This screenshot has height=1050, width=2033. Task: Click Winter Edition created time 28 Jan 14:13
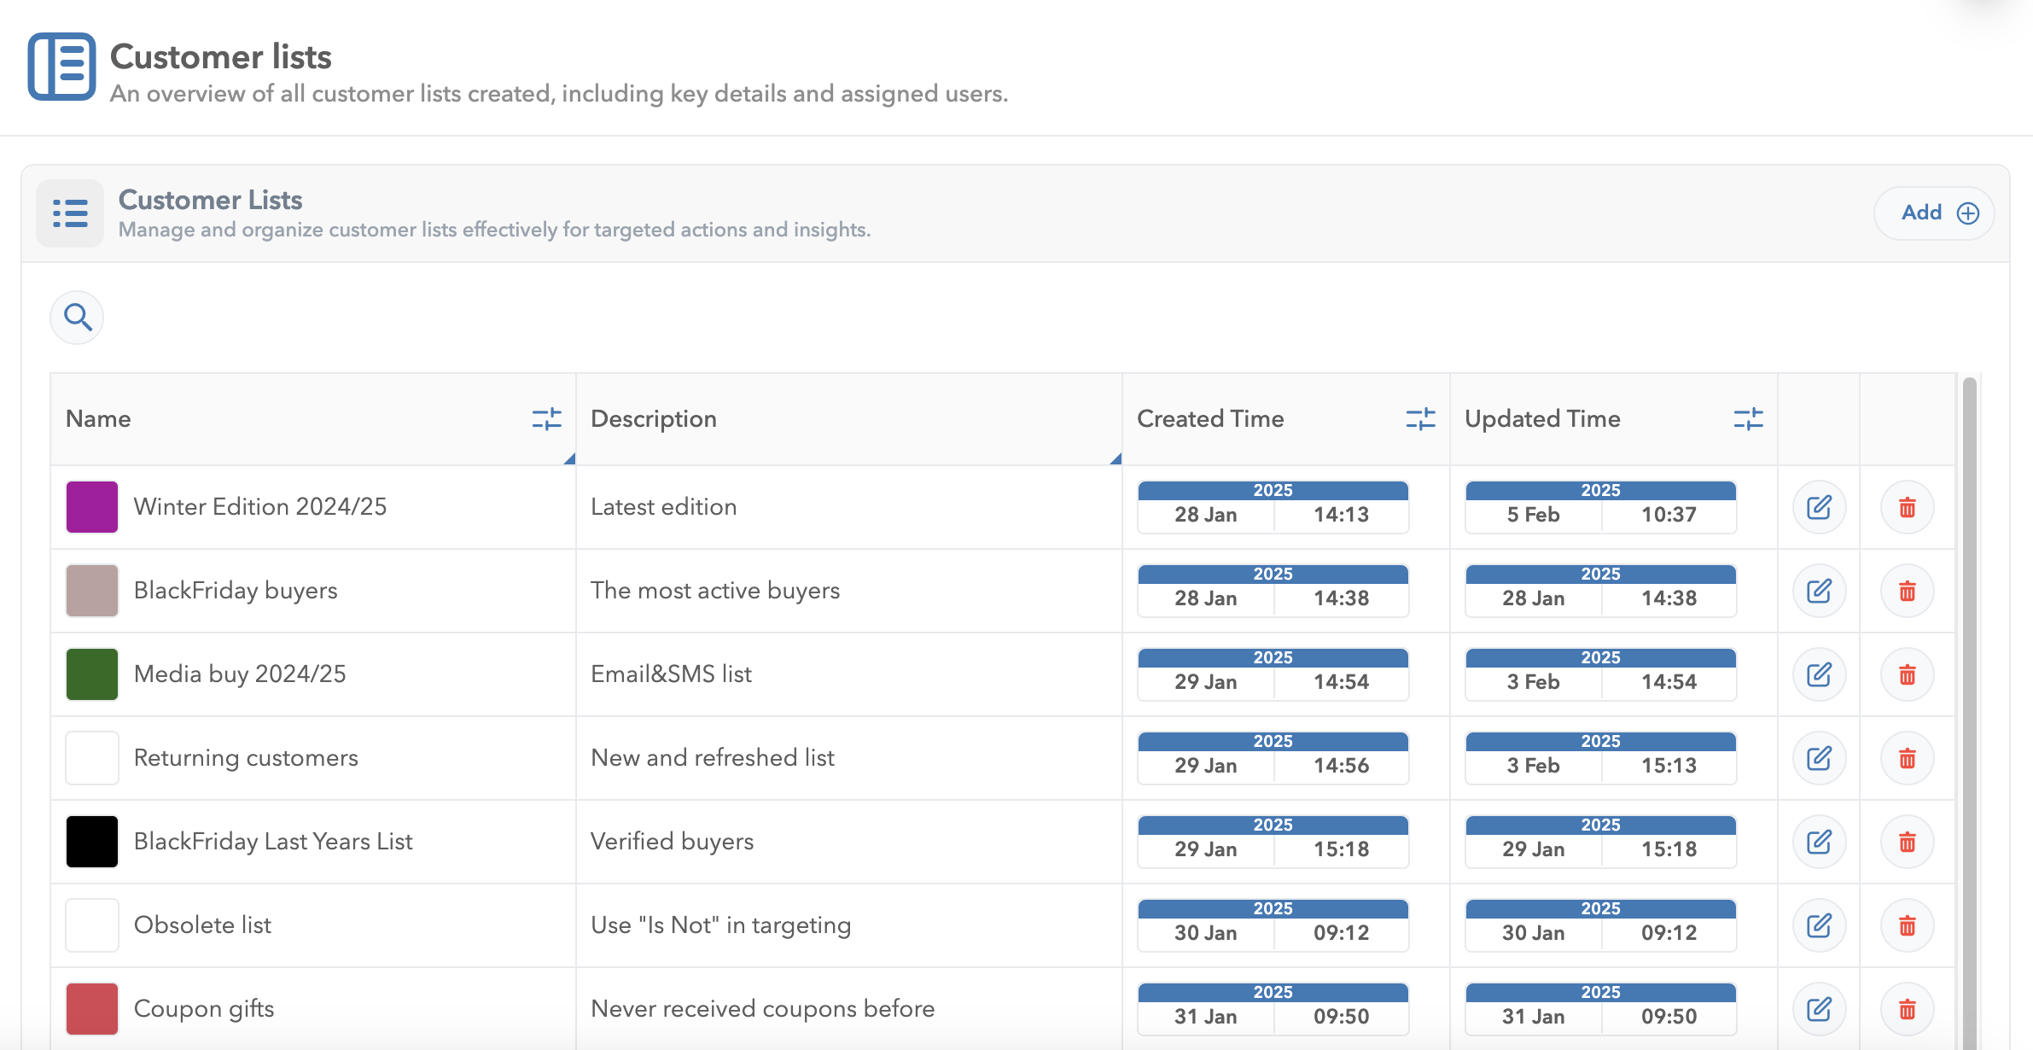click(x=1273, y=507)
